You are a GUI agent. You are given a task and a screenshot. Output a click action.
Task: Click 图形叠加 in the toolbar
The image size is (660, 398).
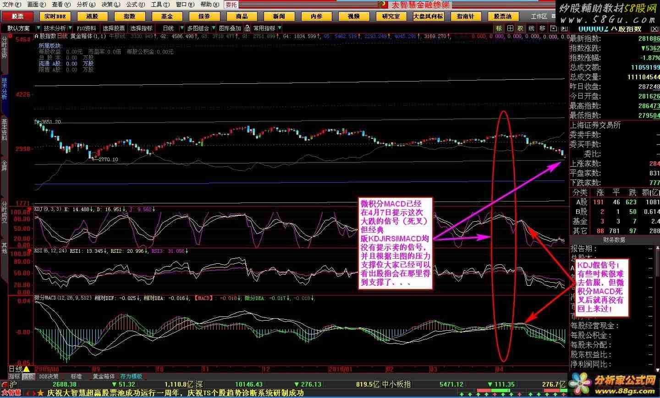pos(230,28)
